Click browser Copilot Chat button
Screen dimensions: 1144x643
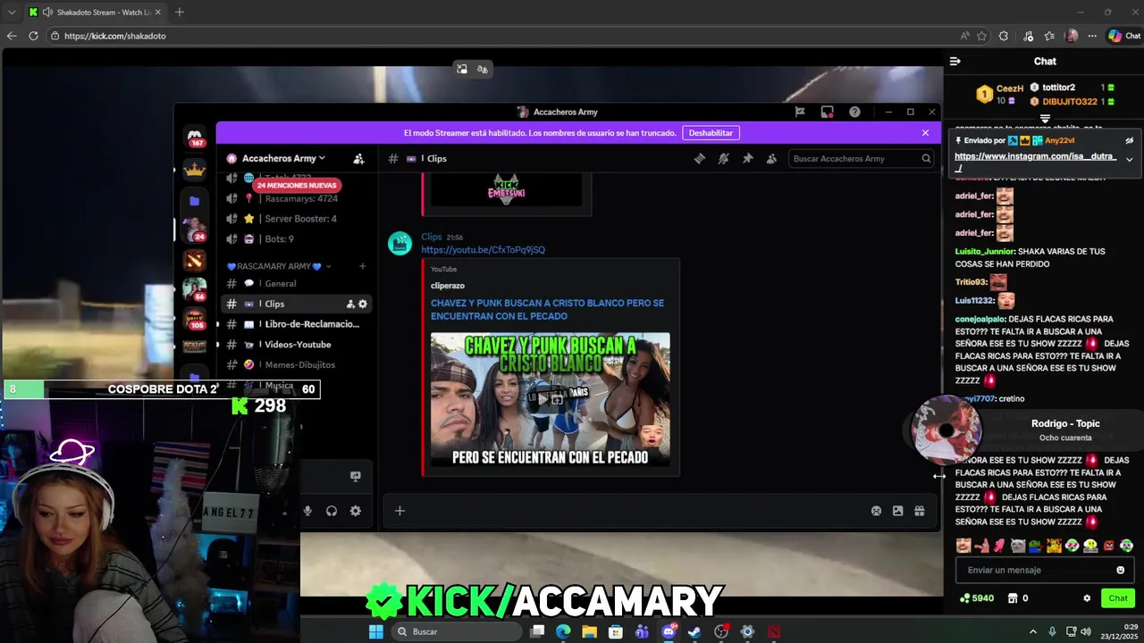pos(1124,36)
